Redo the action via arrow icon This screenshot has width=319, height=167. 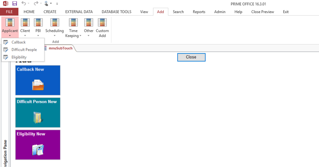[x=36, y=3]
